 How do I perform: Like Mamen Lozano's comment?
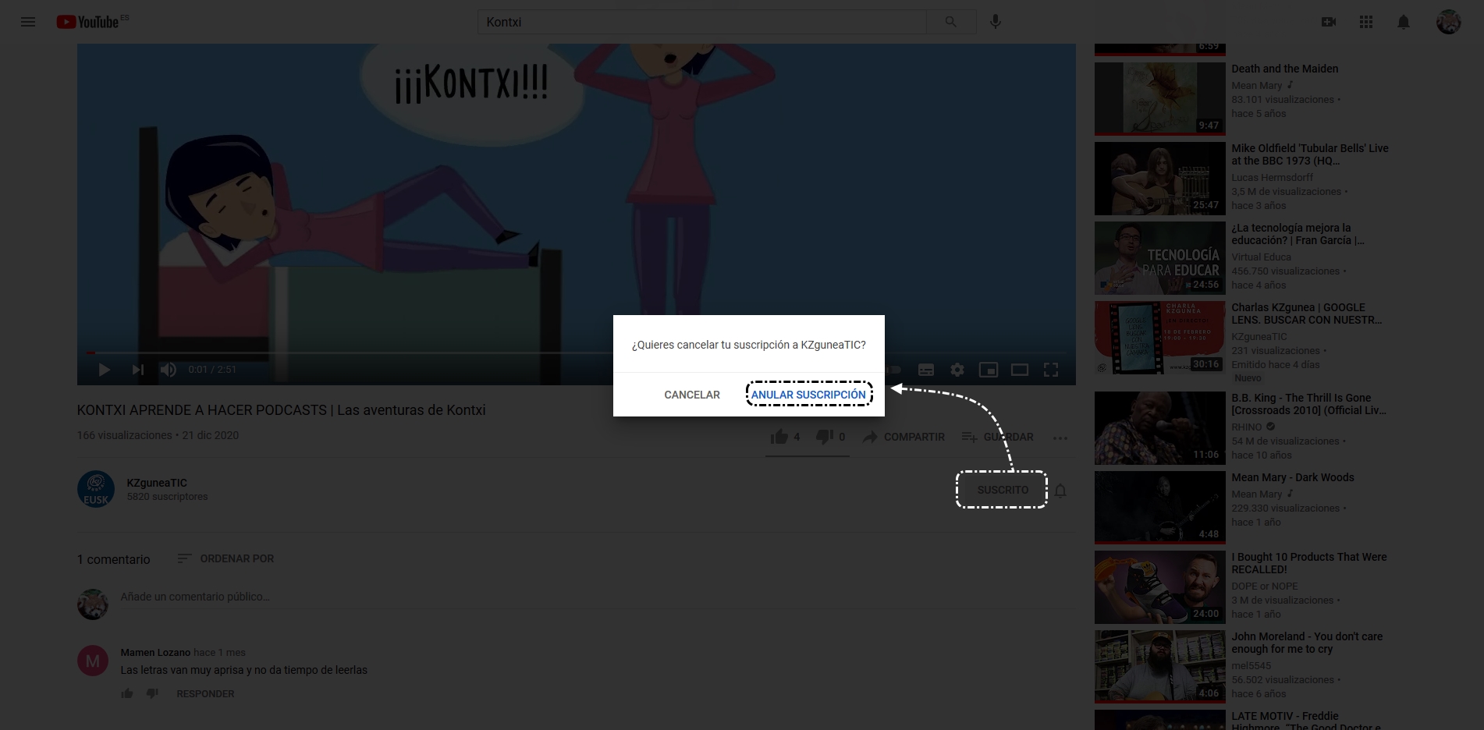(x=127, y=693)
